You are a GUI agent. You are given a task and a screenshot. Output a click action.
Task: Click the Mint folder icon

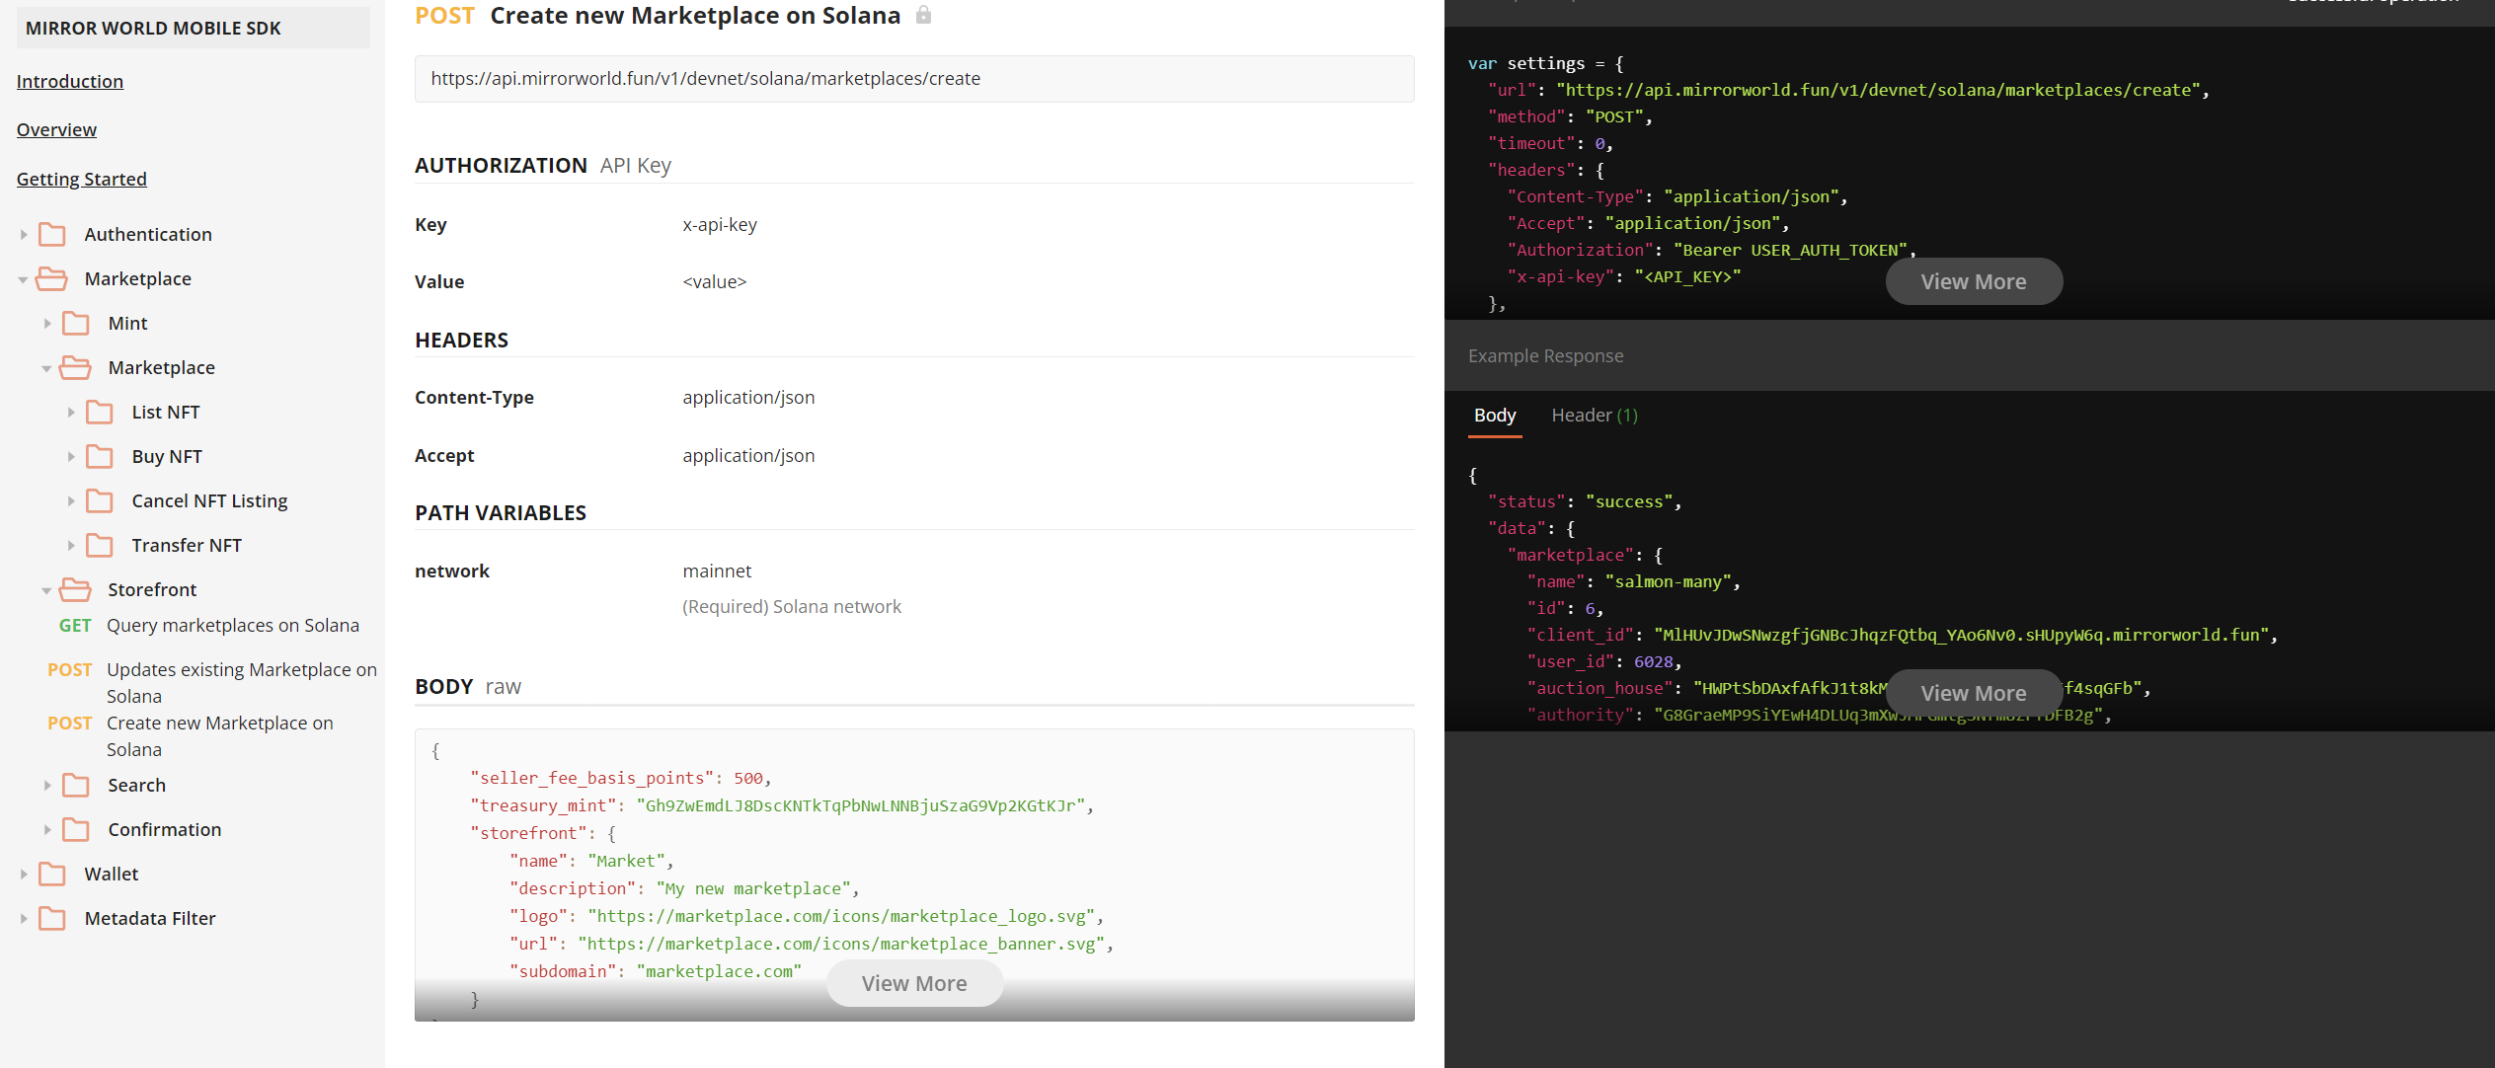point(76,324)
